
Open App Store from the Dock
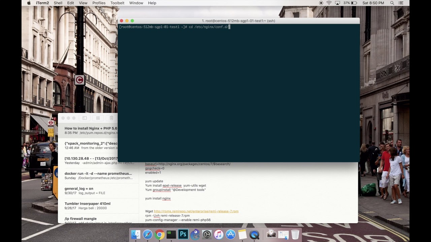[x=231, y=234]
